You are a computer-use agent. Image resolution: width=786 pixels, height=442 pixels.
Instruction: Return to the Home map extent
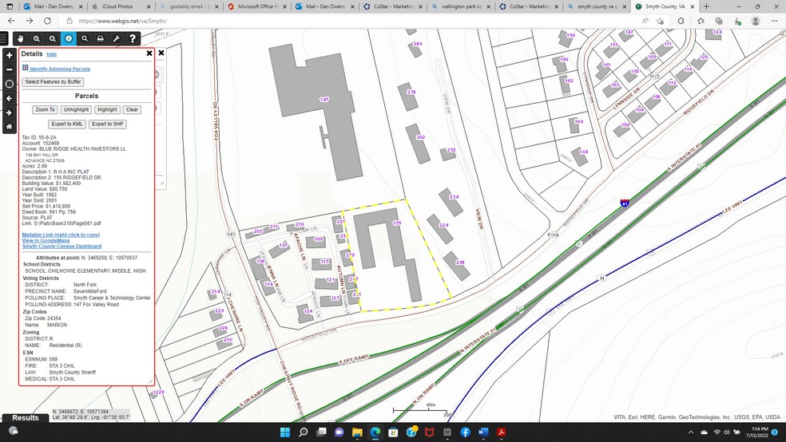(x=9, y=127)
